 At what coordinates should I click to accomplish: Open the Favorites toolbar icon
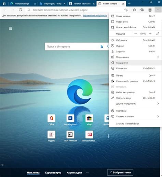pyautogui.click(x=134, y=10)
